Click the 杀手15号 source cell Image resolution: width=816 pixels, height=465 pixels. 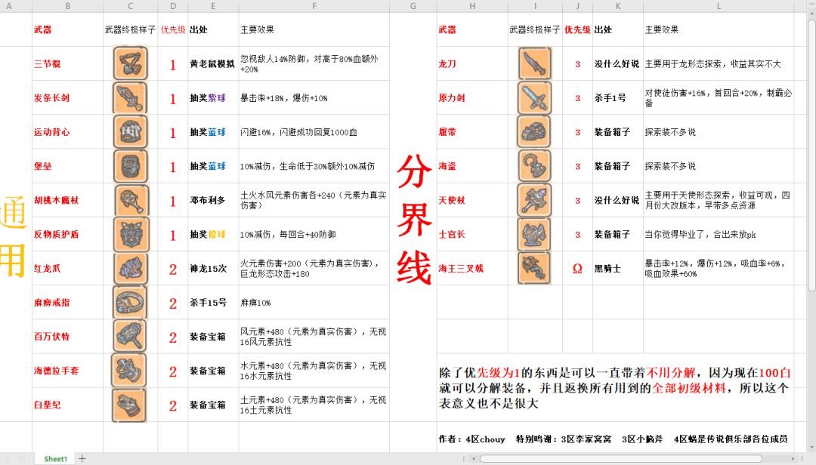click(x=213, y=303)
